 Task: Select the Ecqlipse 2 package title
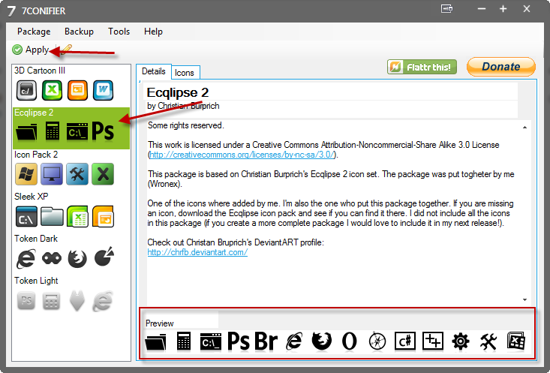(34, 113)
